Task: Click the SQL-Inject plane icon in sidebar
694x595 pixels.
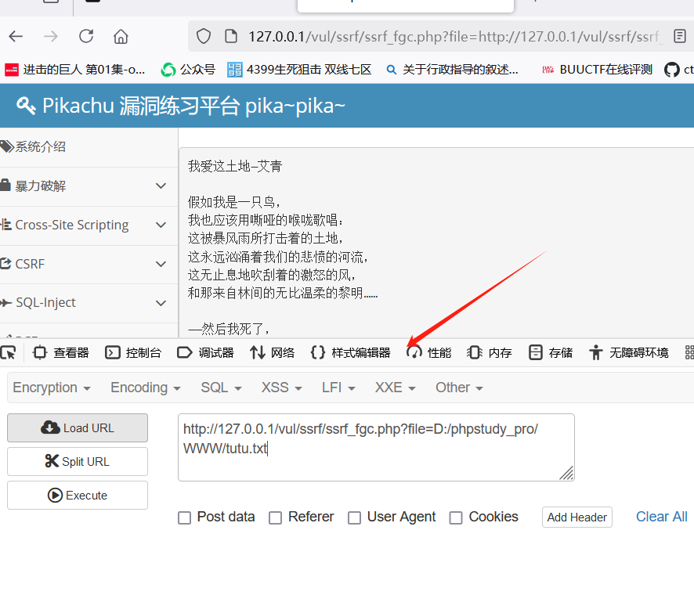Action: (x=5, y=302)
